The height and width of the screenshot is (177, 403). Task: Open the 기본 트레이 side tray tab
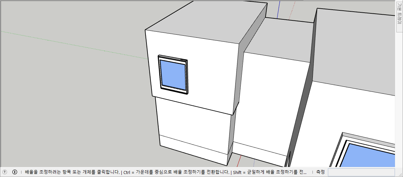[x=399, y=17]
